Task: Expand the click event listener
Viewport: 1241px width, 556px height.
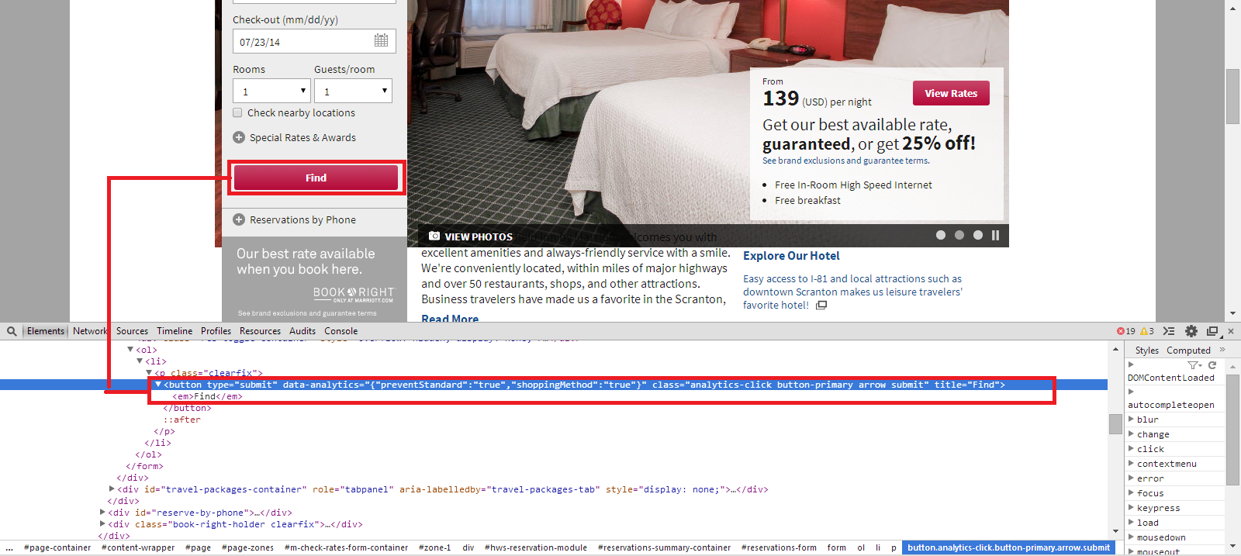Action: (1131, 449)
